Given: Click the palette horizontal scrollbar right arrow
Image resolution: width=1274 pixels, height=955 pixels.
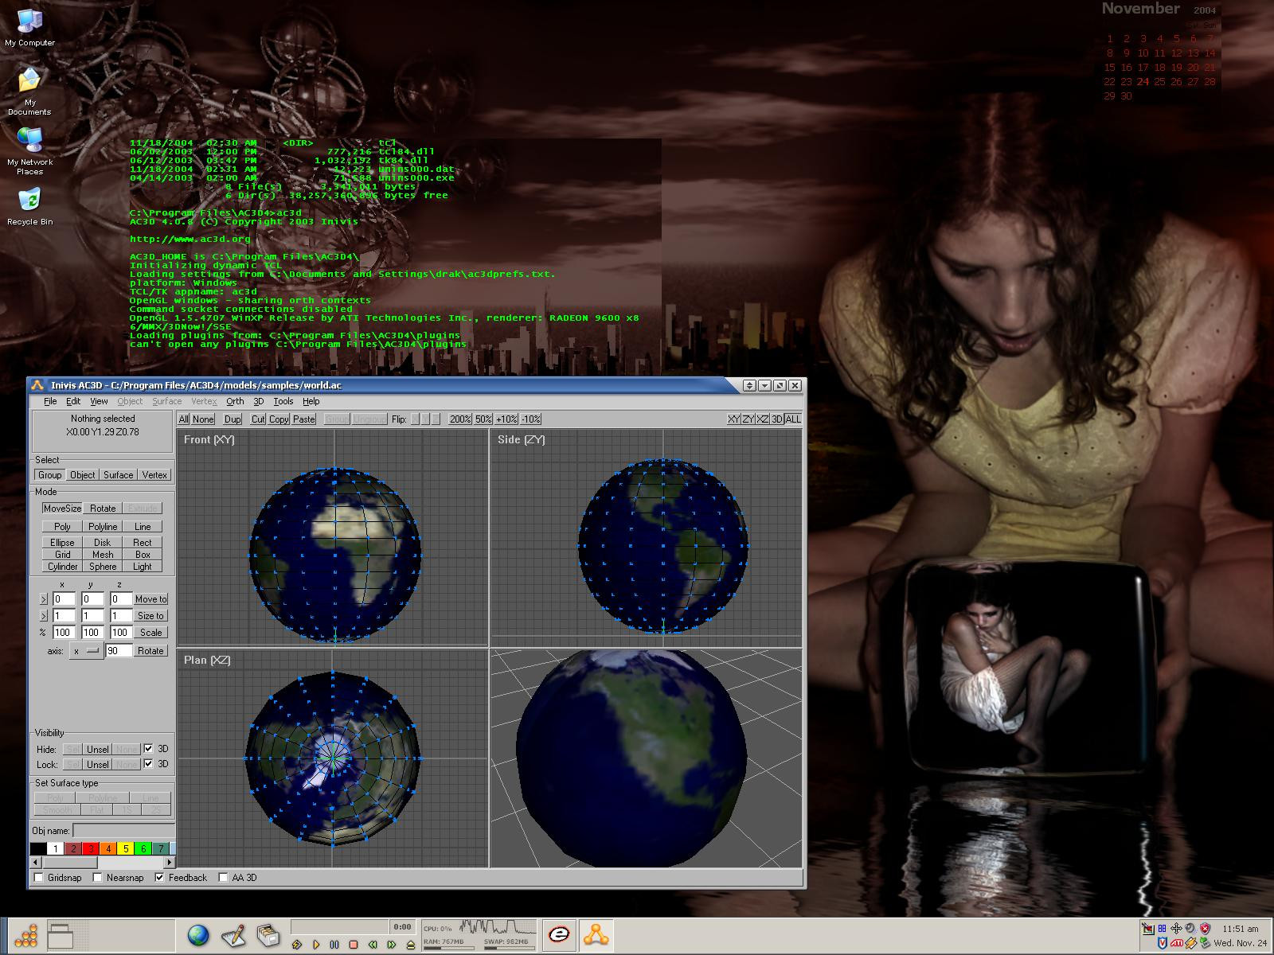Looking at the screenshot, I should click(170, 863).
